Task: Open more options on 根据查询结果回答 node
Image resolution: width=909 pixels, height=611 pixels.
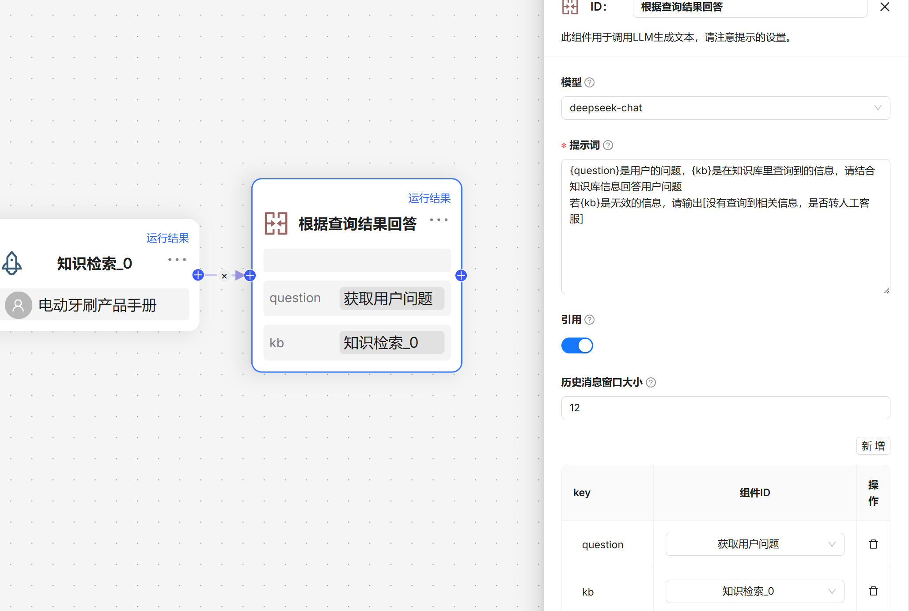Action: coord(439,220)
